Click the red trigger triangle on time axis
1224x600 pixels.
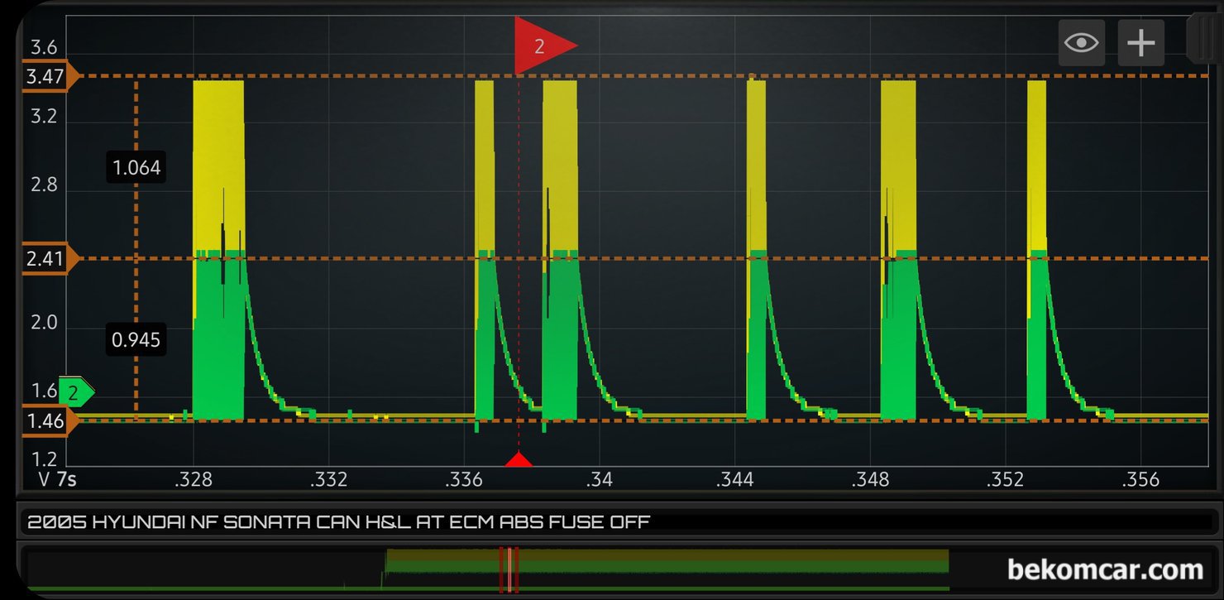pyautogui.click(x=519, y=459)
